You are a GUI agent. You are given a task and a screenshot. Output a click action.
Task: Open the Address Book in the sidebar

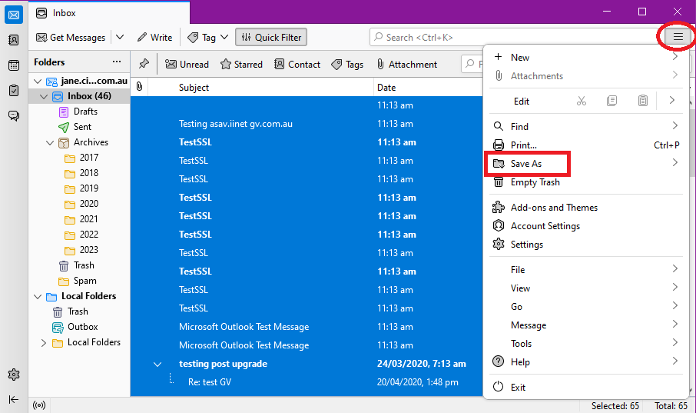click(14, 40)
